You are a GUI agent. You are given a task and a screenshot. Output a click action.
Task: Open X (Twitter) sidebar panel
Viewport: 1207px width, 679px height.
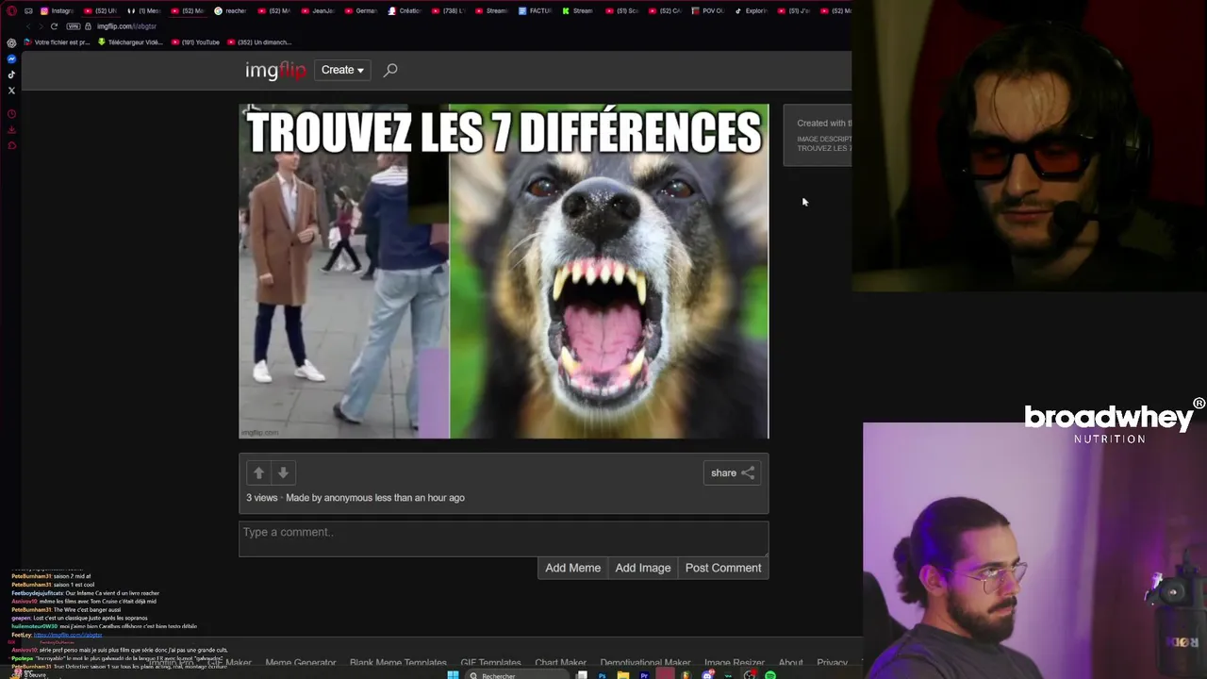coord(11,91)
